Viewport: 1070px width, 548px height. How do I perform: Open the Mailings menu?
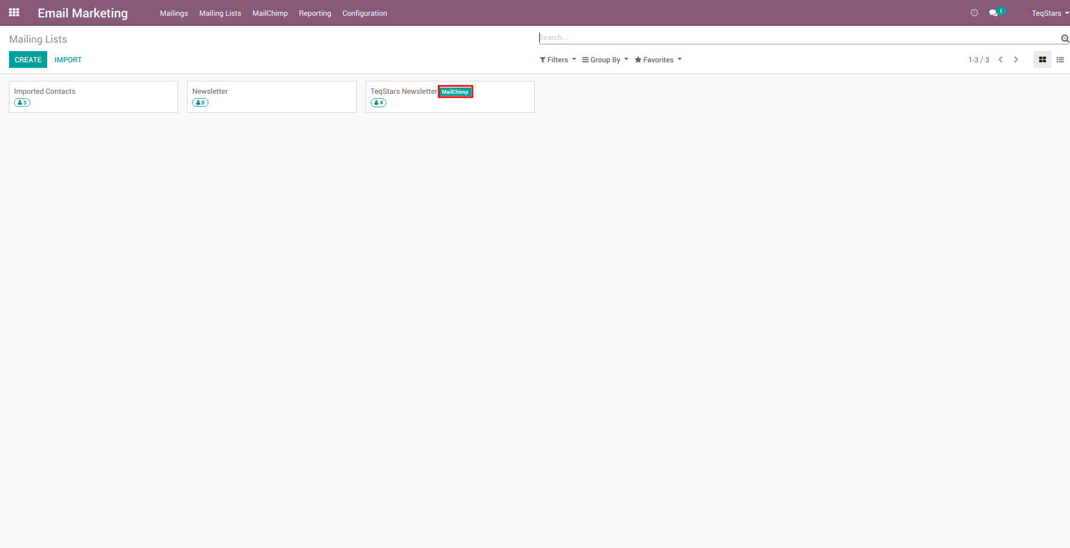click(174, 13)
